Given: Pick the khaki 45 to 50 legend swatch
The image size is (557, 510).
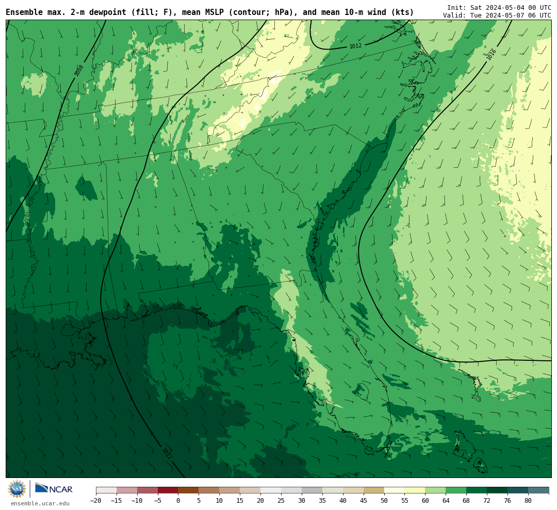Looking at the screenshot, I should tap(374, 490).
